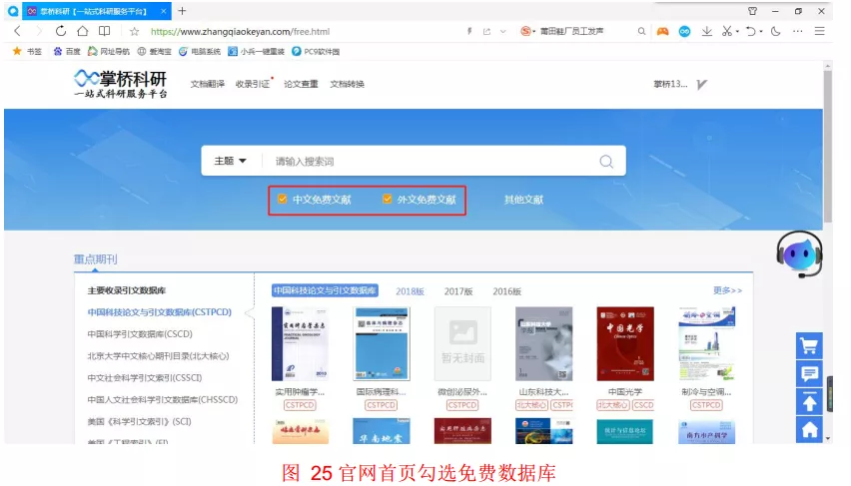Toggle the 外文免费文献 checkbox
851x486 pixels.
[388, 200]
